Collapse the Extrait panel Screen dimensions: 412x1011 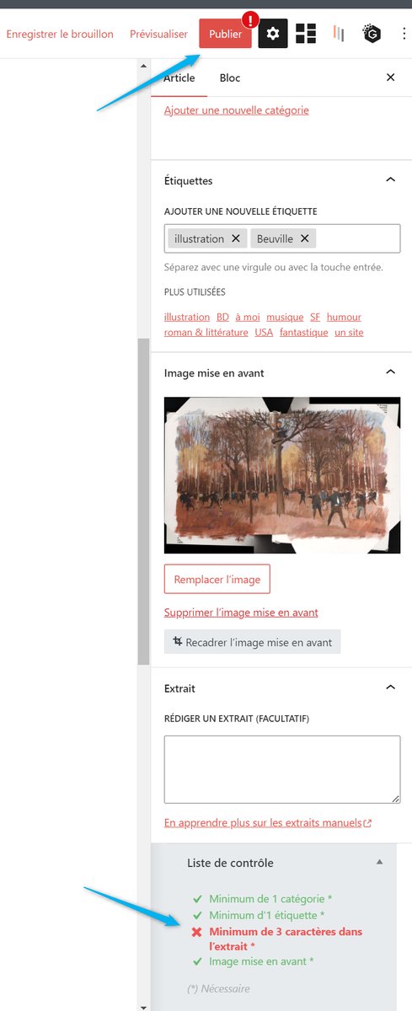[390, 687]
